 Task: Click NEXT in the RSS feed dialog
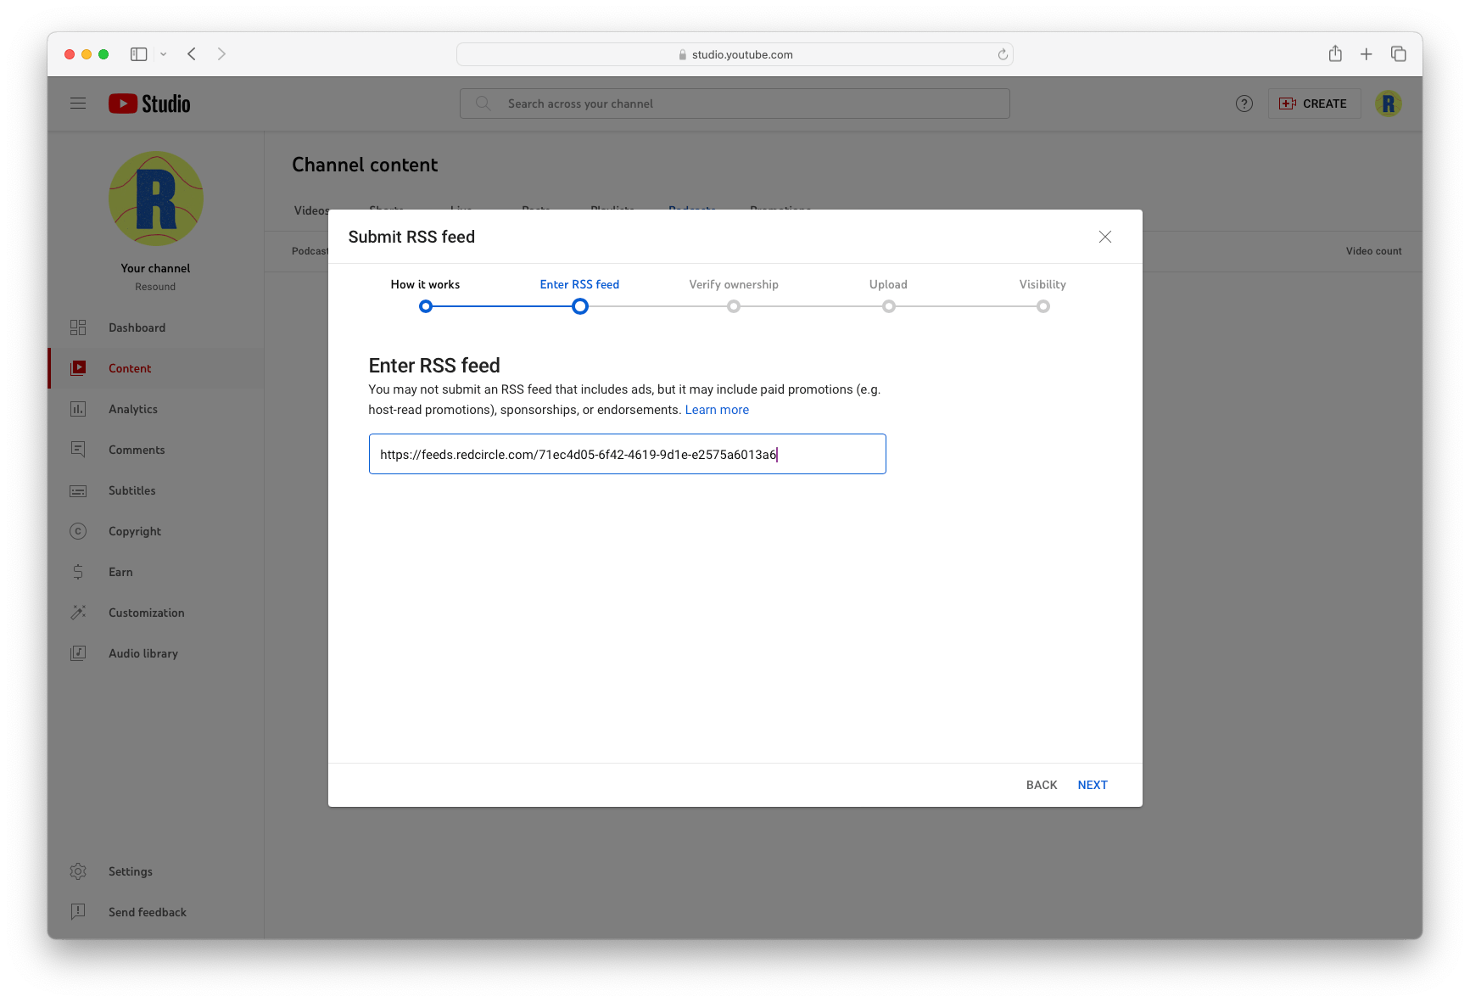coord(1092,785)
